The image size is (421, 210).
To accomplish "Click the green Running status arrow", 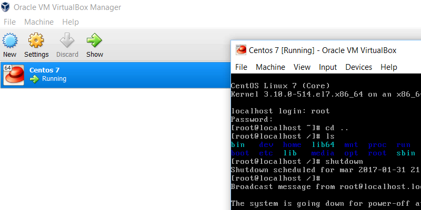I will pyautogui.click(x=35, y=79).
